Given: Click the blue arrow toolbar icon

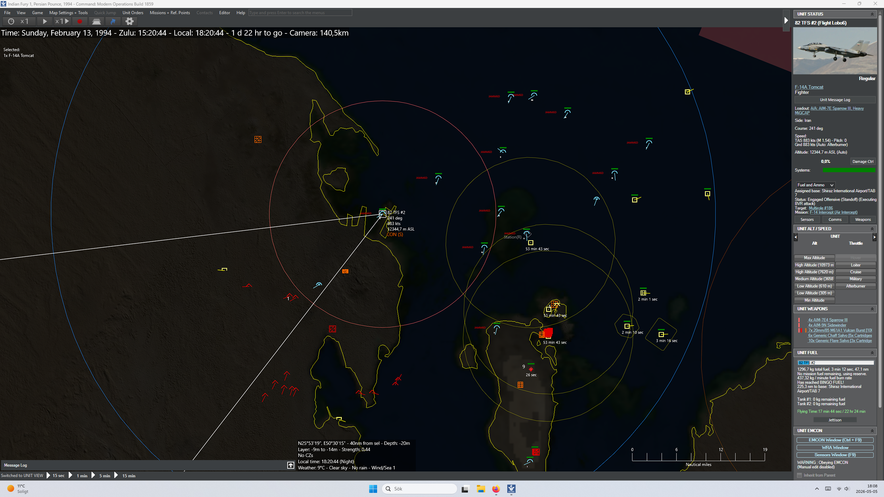Looking at the screenshot, I should (x=113, y=21).
